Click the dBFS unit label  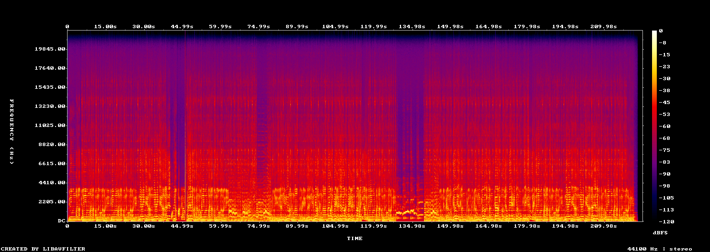click(660, 232)
